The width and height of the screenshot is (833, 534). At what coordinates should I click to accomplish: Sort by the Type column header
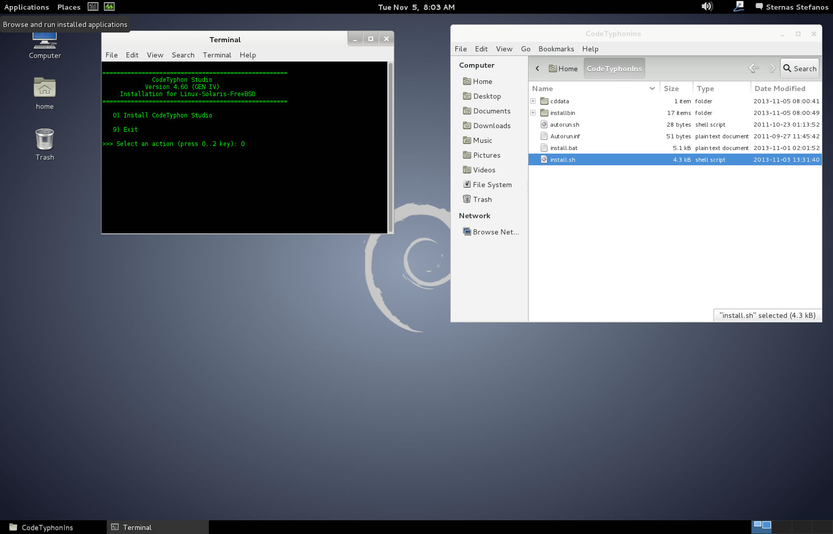(722, 88)
